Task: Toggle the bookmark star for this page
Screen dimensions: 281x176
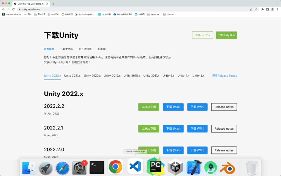Action: point(256,9)
